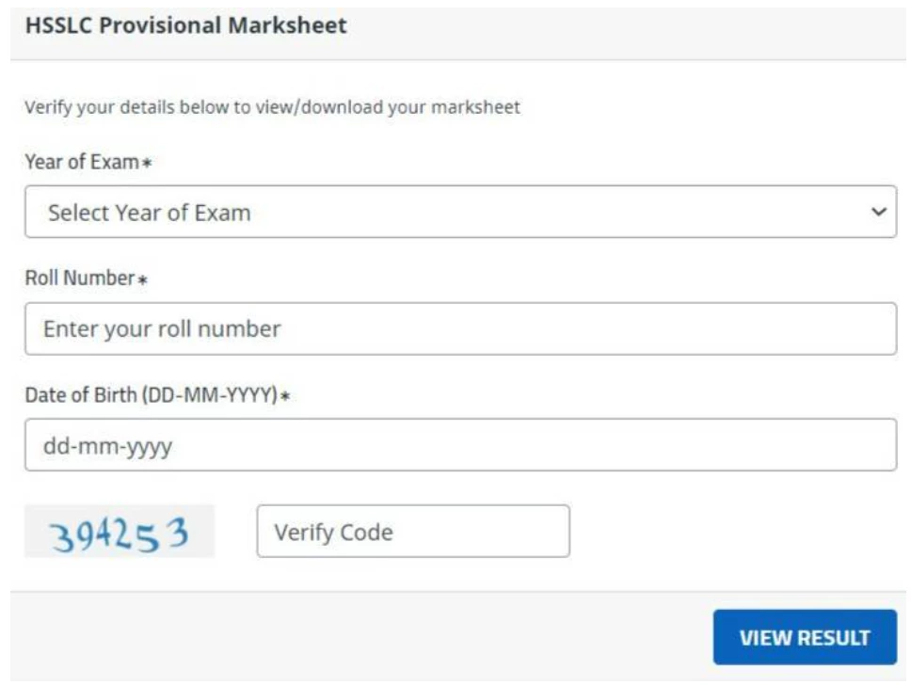Click the Date of Birth label text
Image resolution: width=911 pixels, height=685 pixels.
coord(82,395)
